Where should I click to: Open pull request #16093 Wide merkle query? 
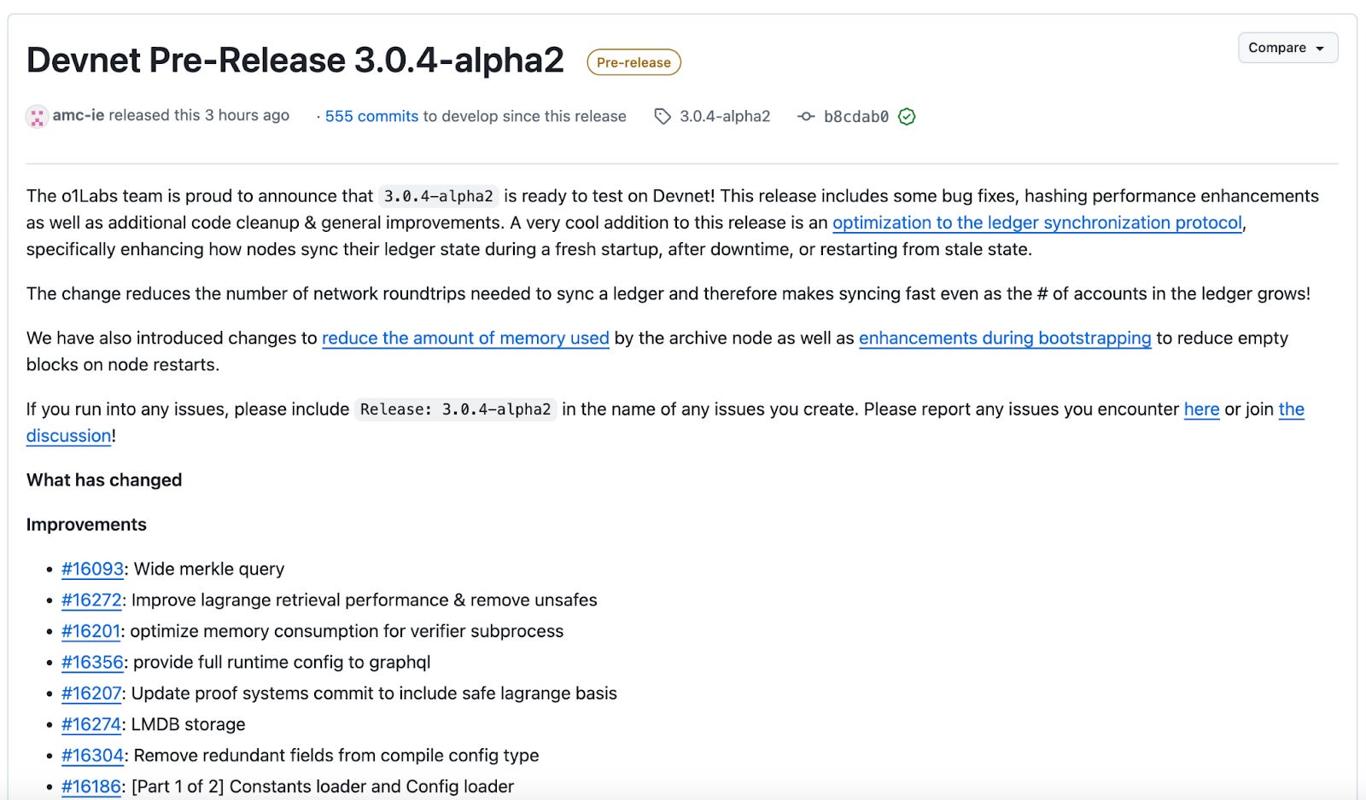pyautogui.click(x=92, y=569)
